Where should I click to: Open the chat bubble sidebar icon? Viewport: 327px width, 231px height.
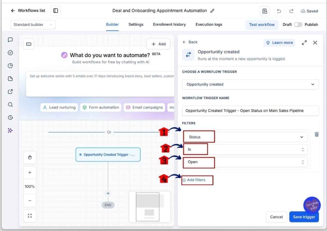coord(10,40)
